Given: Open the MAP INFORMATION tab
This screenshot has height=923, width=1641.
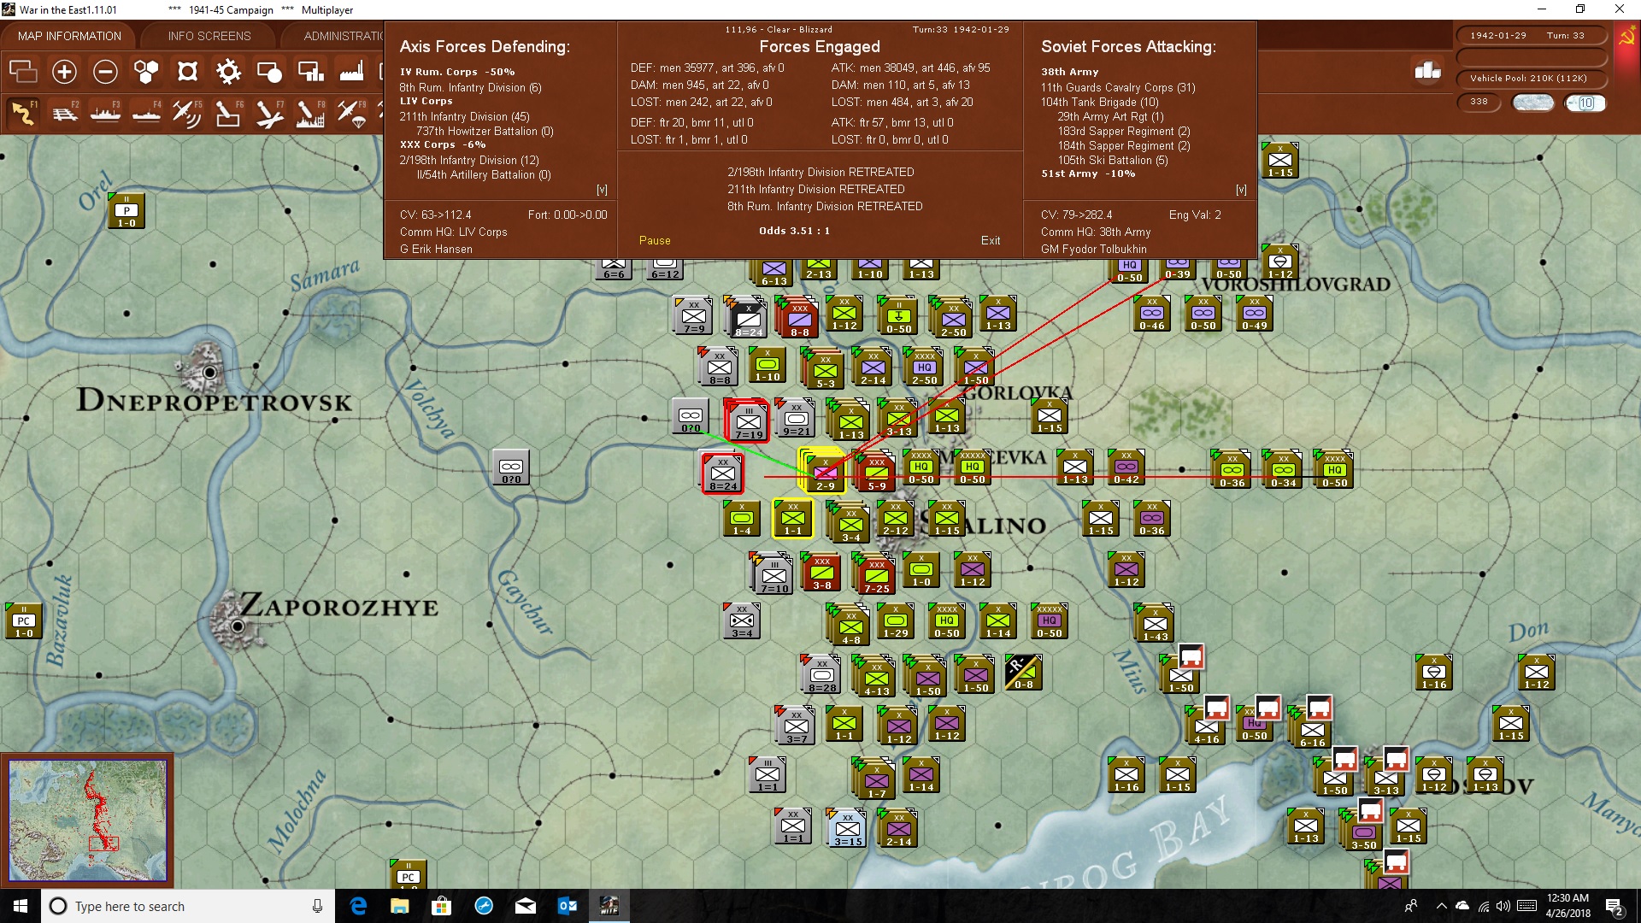Looking at the screenshot, I should pyautogui.click(x=69, y=36).
